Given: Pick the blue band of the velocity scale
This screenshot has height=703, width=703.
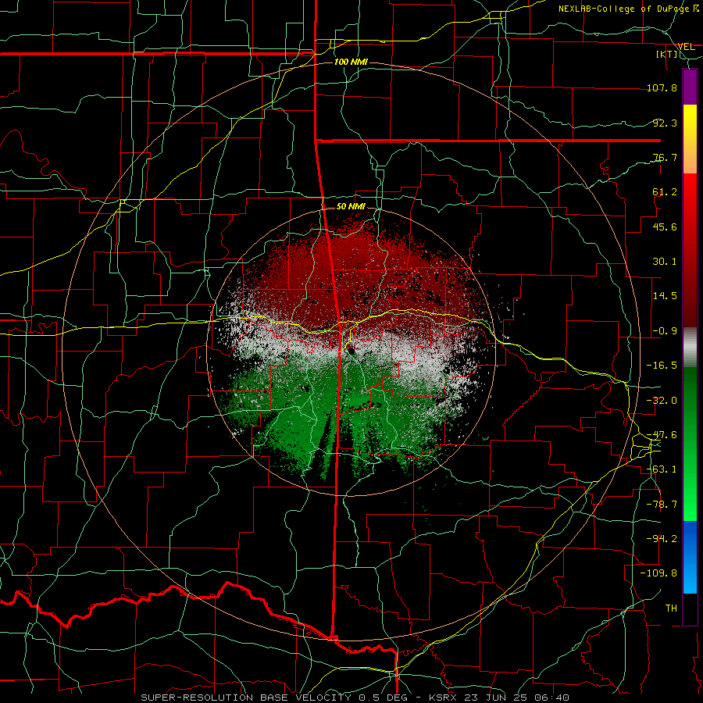Looking at the screenshot, I should click(x=690, y=557).
